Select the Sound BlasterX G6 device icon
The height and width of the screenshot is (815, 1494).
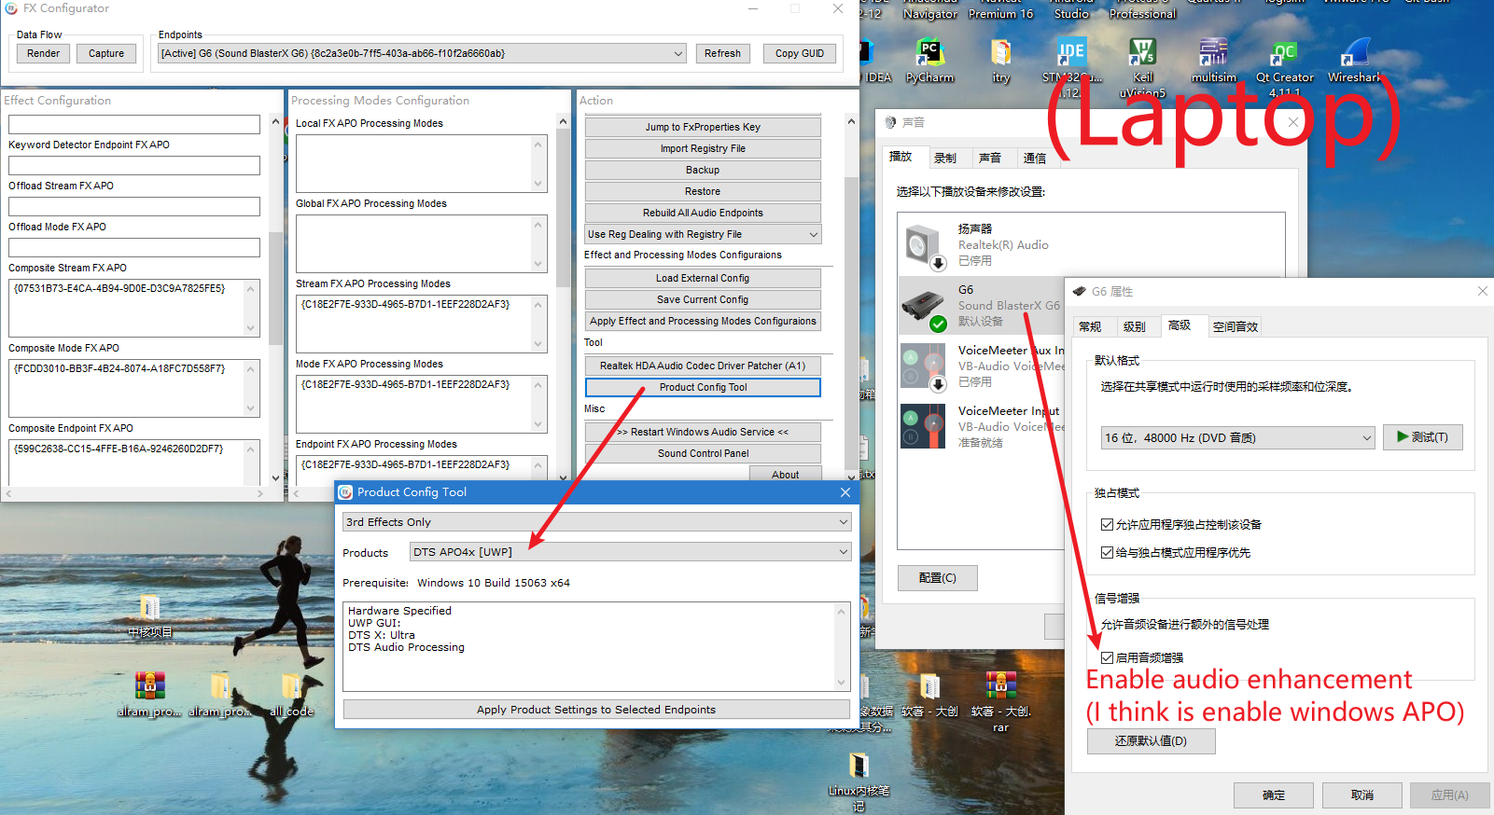click(x=924, y=309)
